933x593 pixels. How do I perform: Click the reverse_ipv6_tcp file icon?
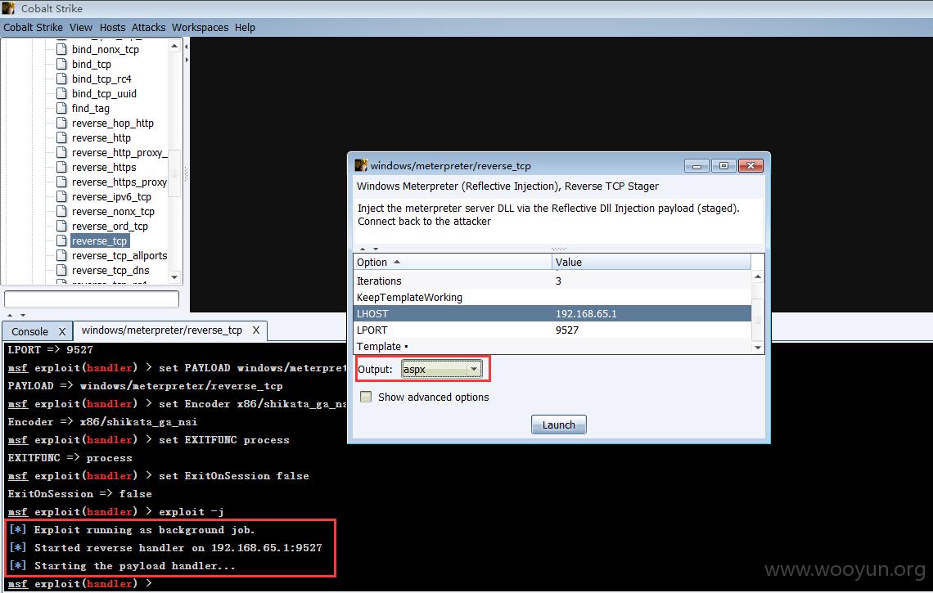(61, 197)
